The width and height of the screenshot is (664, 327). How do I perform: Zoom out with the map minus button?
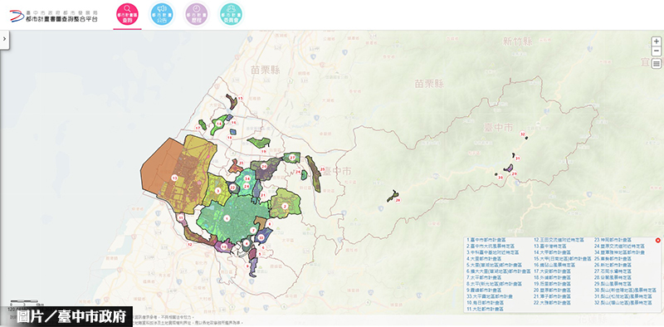[x=656, y=51]
